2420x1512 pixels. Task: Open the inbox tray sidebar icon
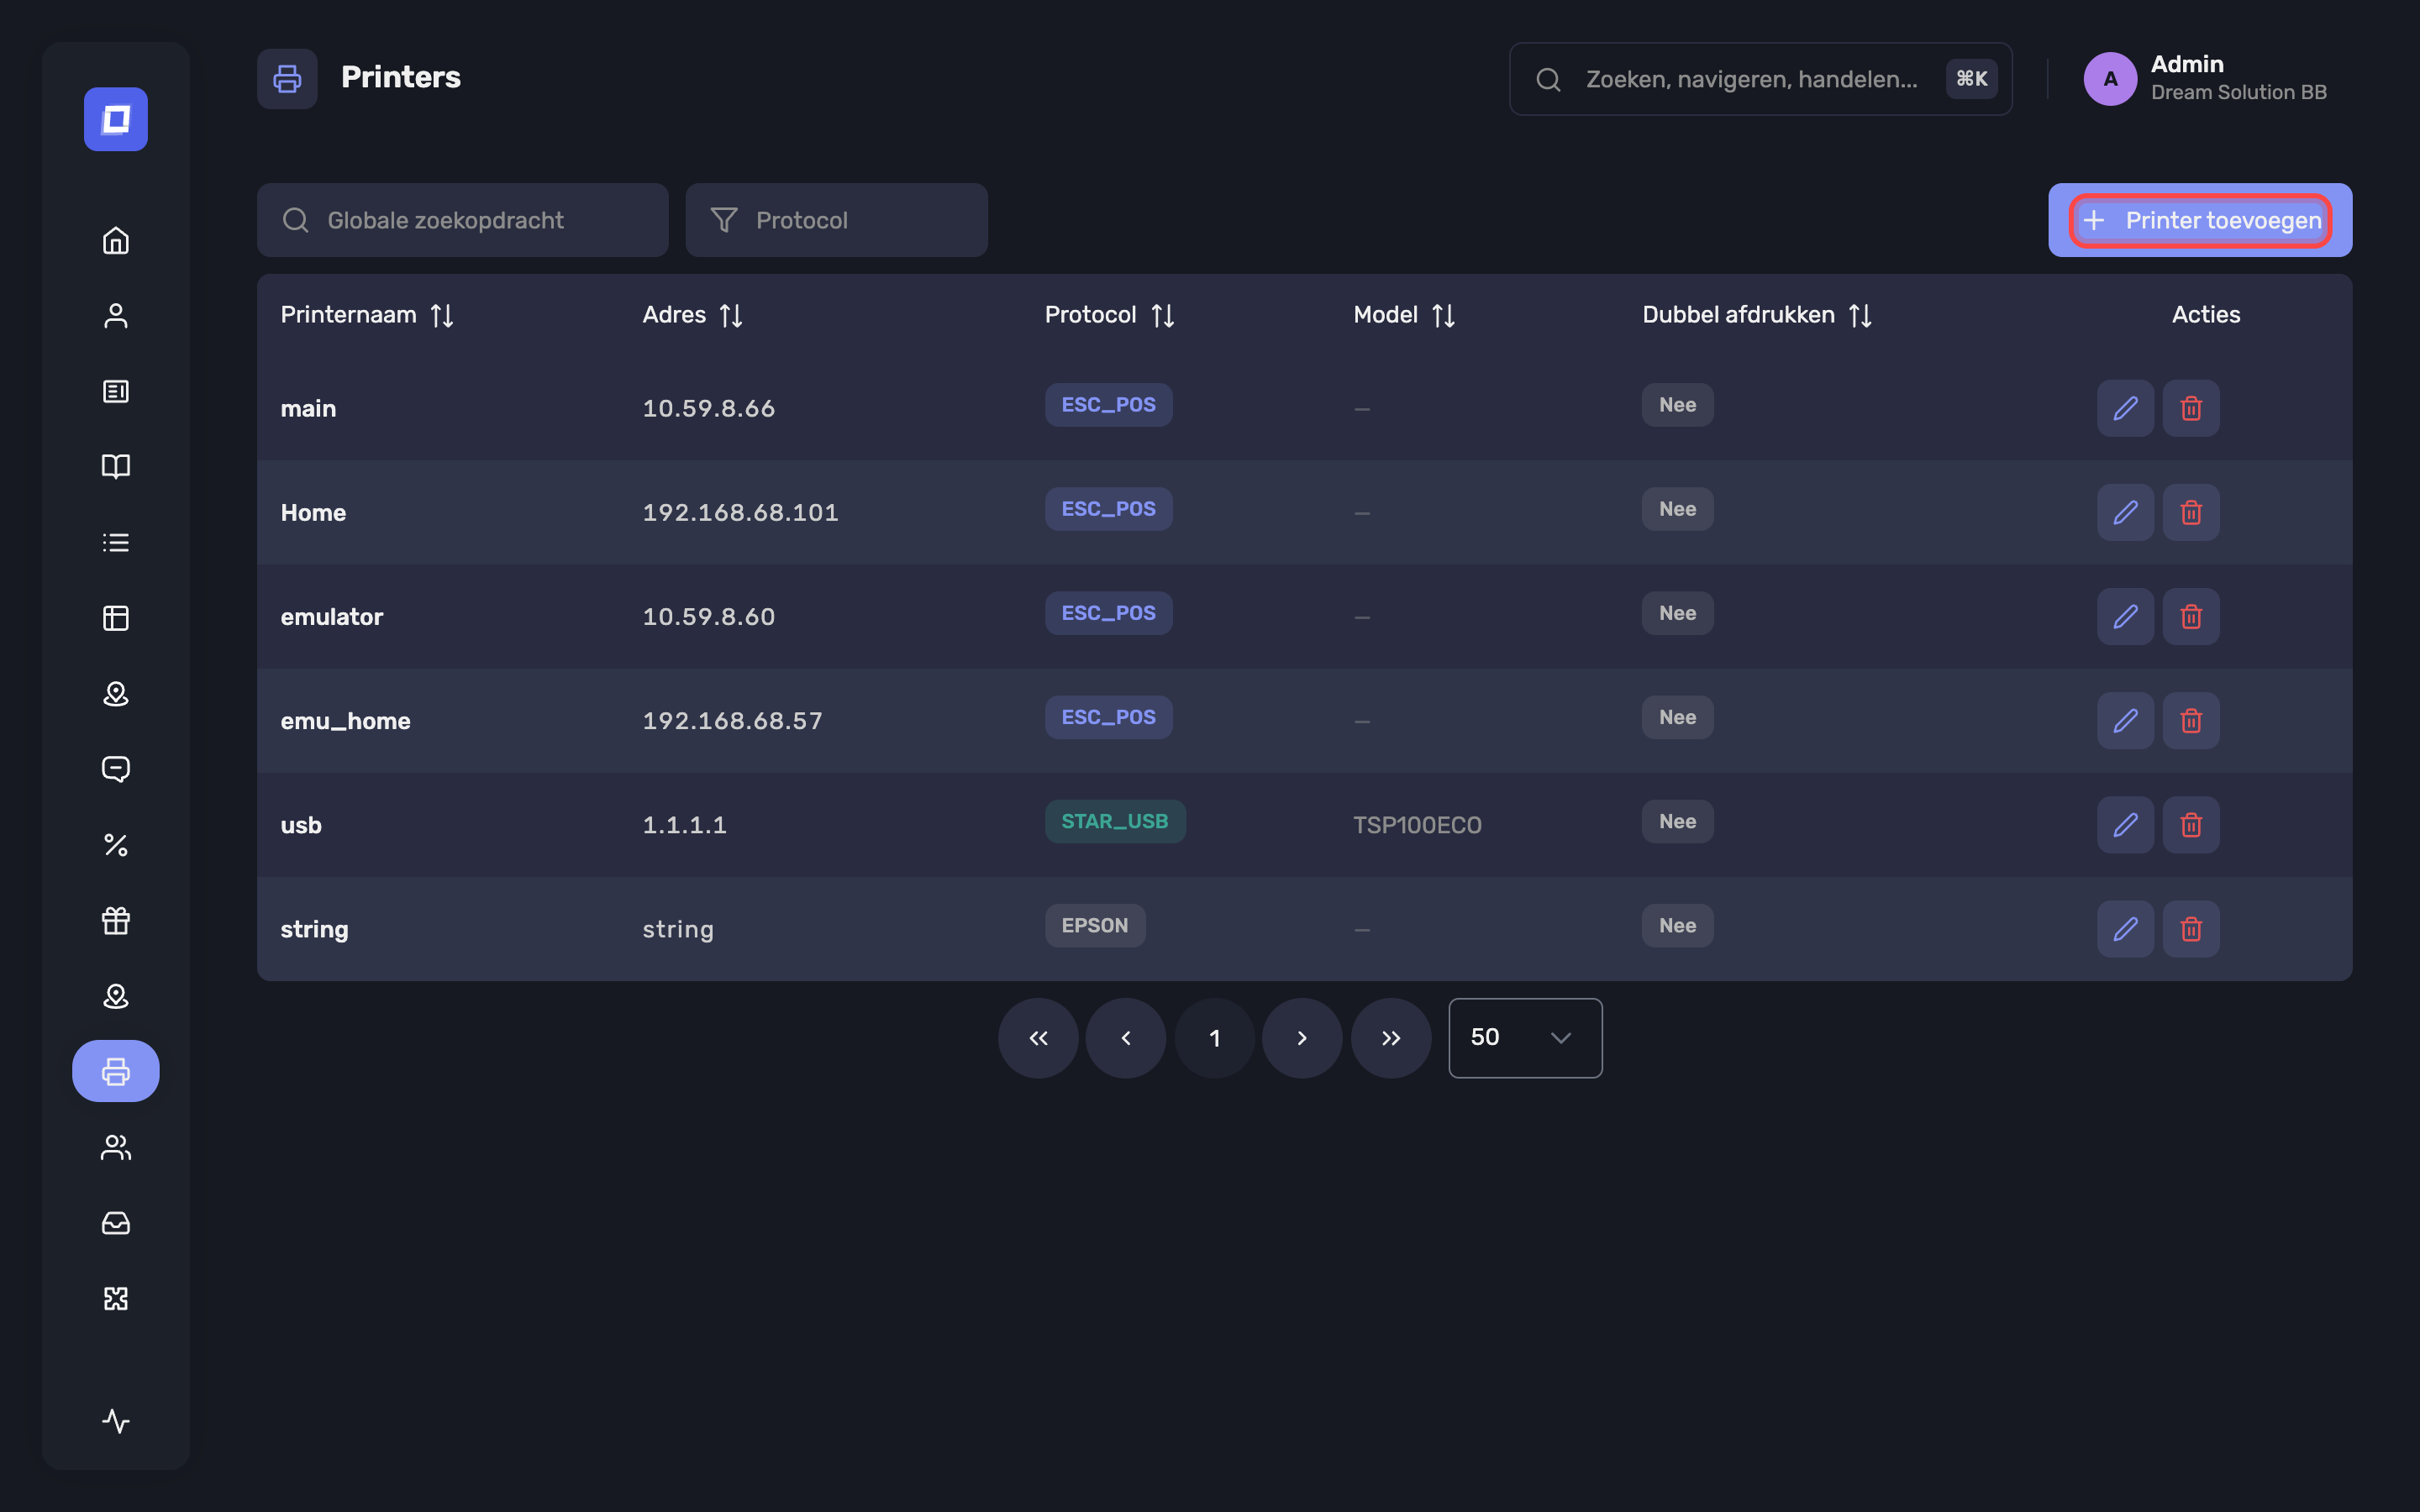coord(116,1223)
